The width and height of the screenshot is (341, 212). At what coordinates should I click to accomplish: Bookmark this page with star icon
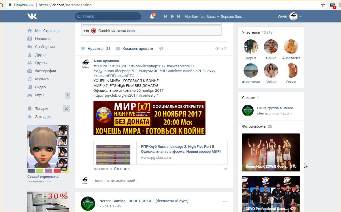[323, 5]
